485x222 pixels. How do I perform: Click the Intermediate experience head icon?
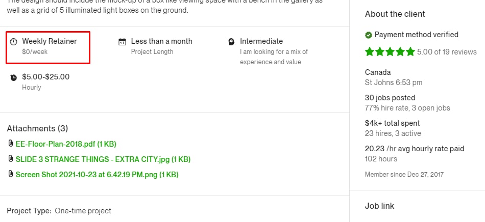click(231, 42)
